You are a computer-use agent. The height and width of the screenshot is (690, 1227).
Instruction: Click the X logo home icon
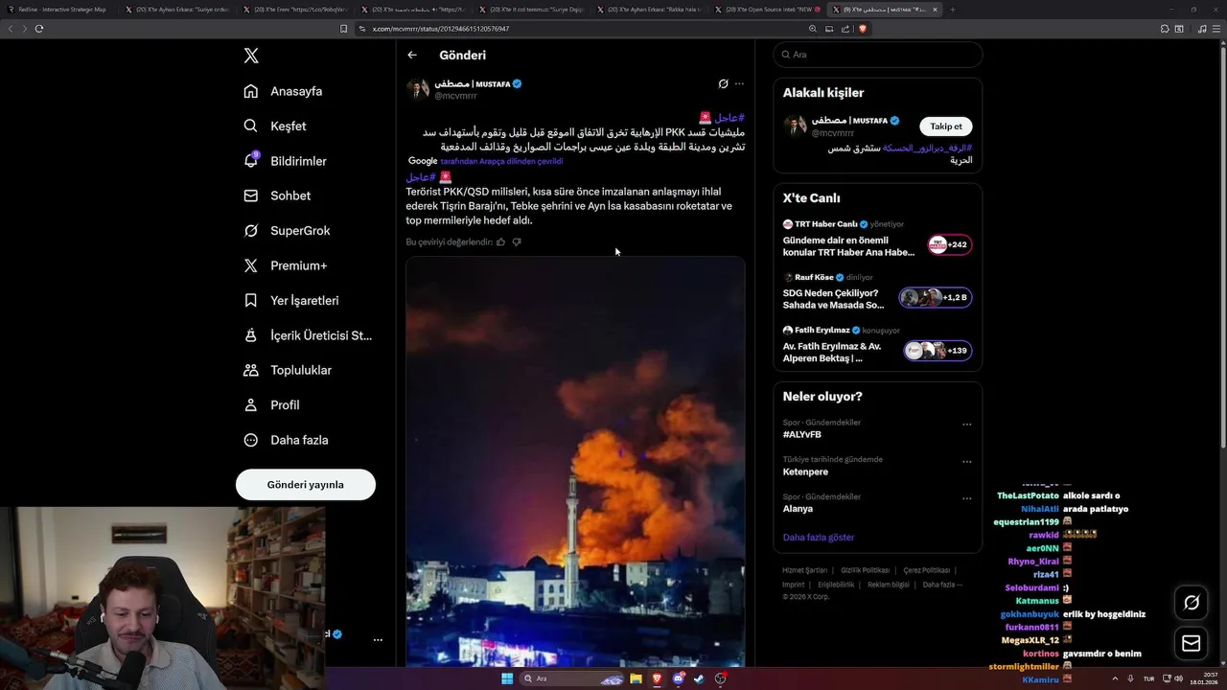click(x=251, y=56)
